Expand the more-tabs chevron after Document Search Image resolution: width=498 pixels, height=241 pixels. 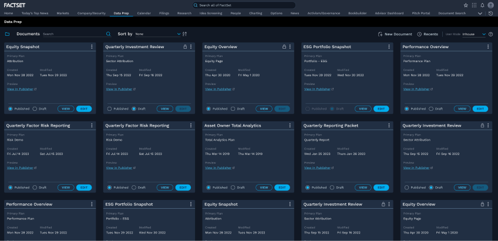(x=480, y=13)
